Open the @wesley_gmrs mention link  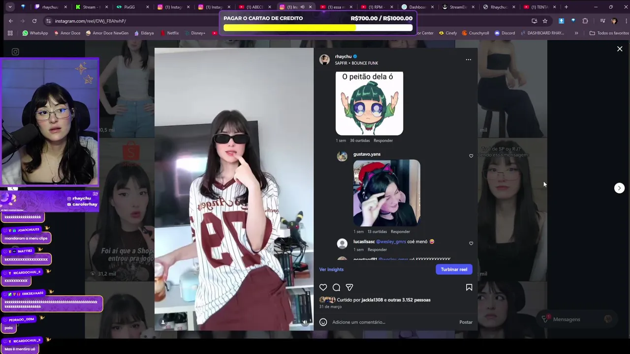(x=391, y=242)
